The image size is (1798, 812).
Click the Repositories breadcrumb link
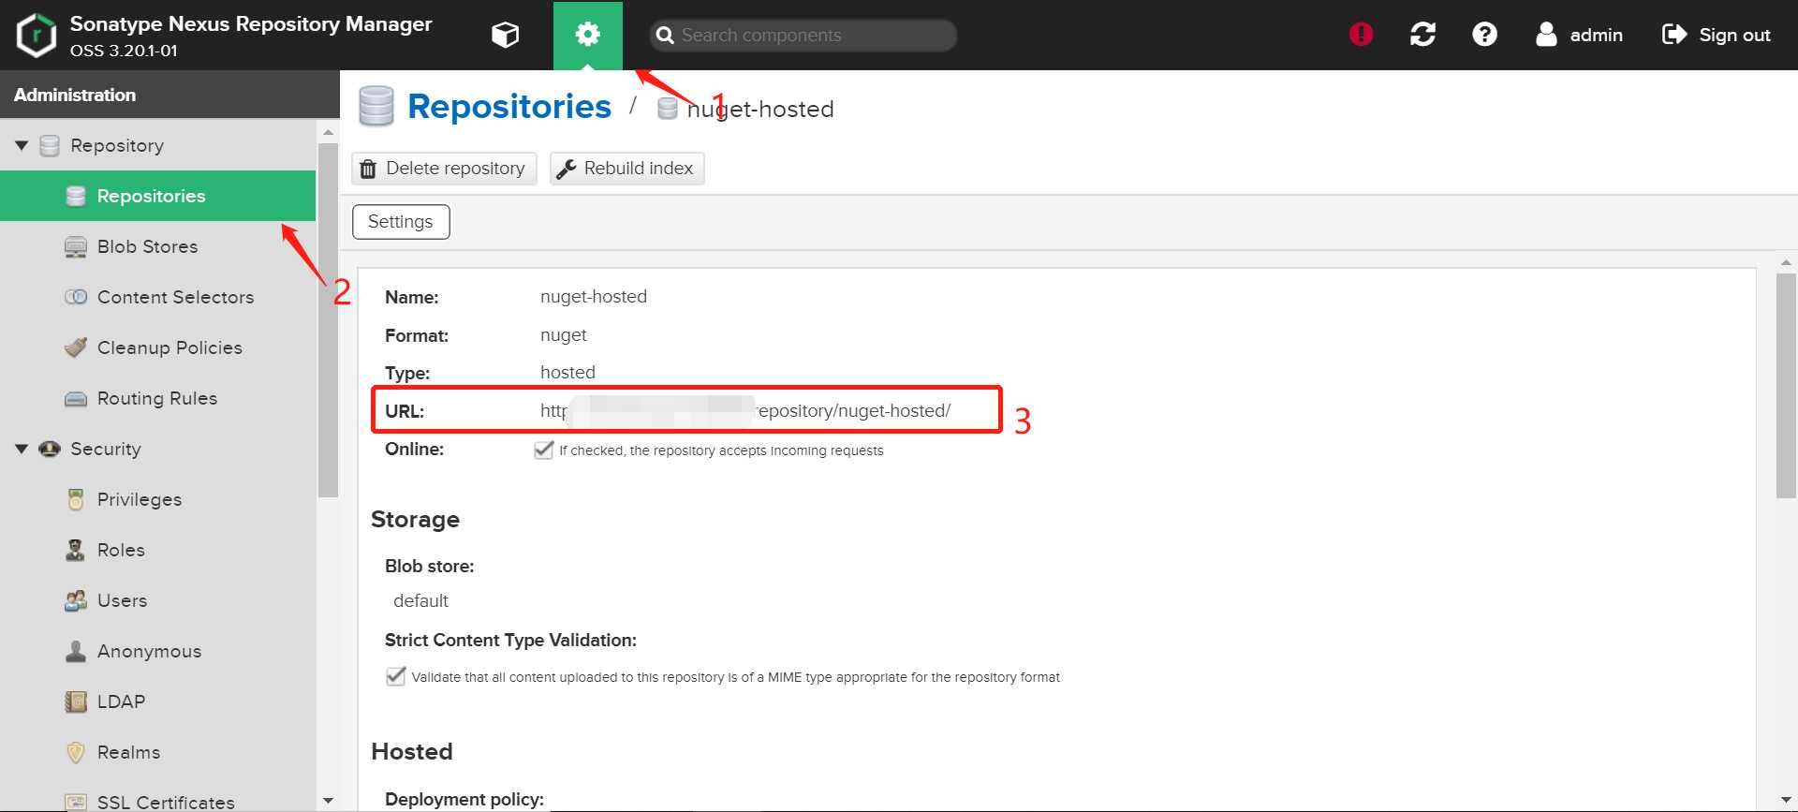[x=509, y=107]
